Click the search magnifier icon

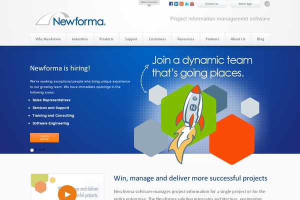[x=267, y=4]
